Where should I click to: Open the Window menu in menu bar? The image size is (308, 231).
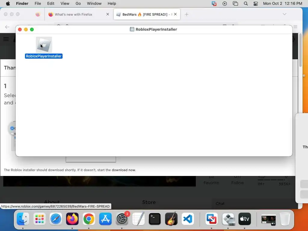click(94, 4)
